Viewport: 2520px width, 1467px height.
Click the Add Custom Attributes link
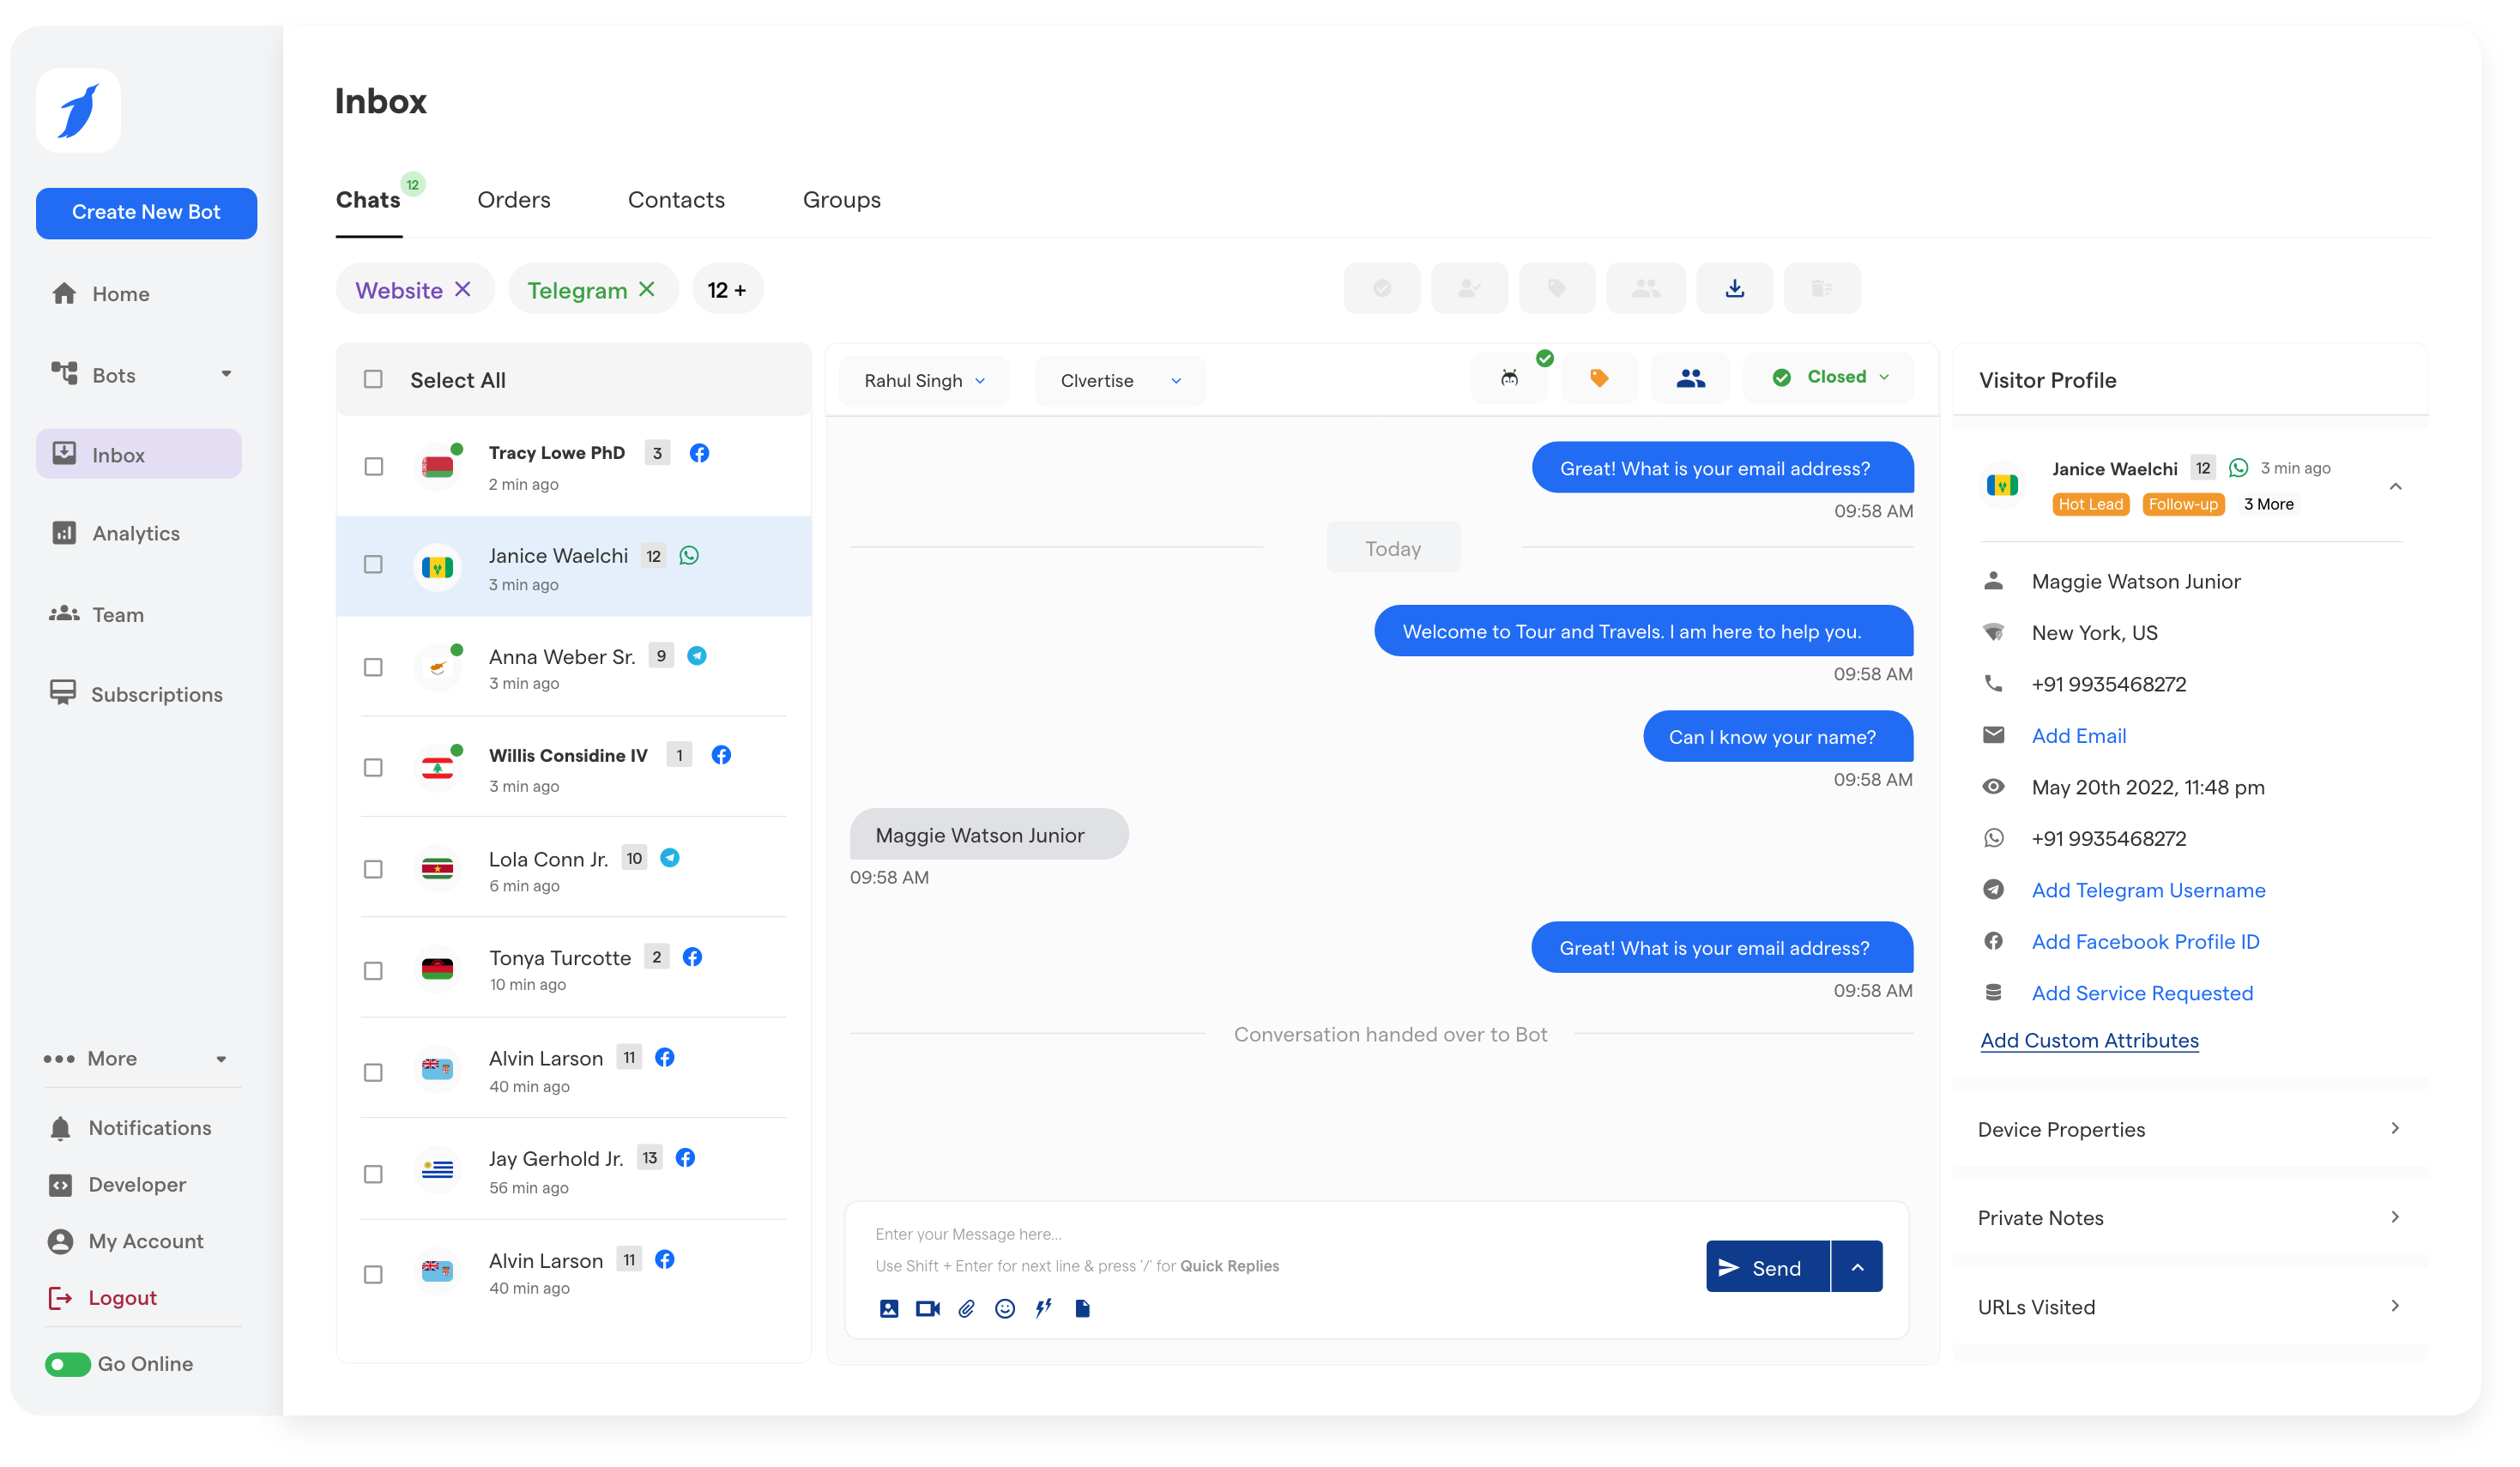[2088, 1039]
